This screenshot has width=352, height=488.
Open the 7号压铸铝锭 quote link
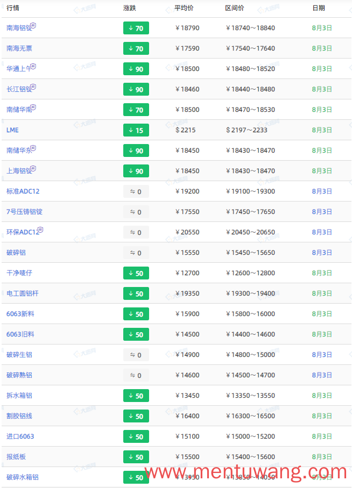tap(24, 212)
